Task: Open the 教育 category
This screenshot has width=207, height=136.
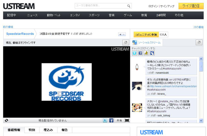Action: click(x=144, y=15)
